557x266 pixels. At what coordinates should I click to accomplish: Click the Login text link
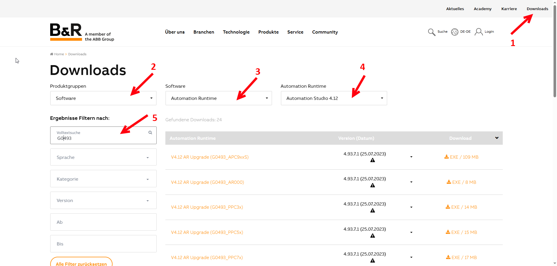(489, 32)
